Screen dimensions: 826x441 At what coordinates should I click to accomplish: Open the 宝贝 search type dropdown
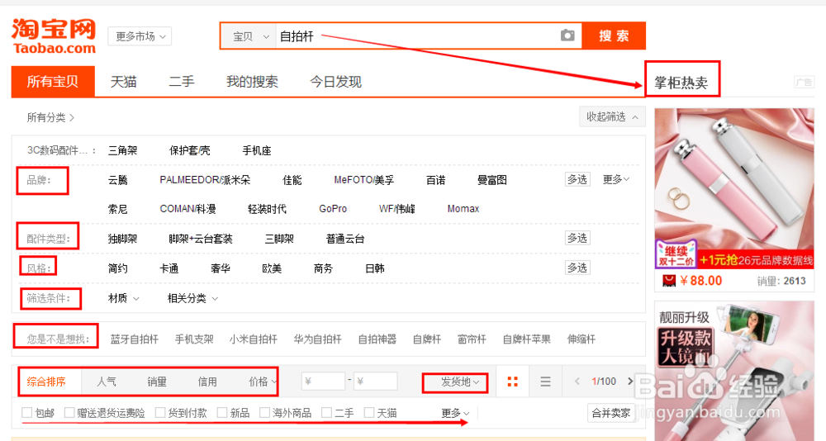click(251, 36)
